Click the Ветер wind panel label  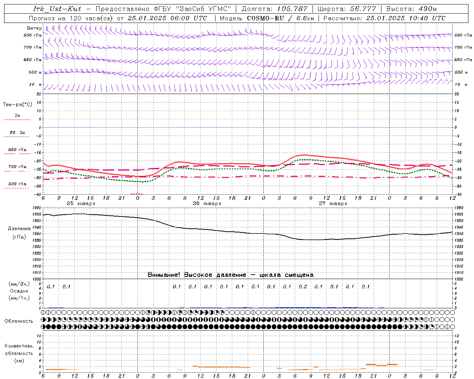pos(34,28)
